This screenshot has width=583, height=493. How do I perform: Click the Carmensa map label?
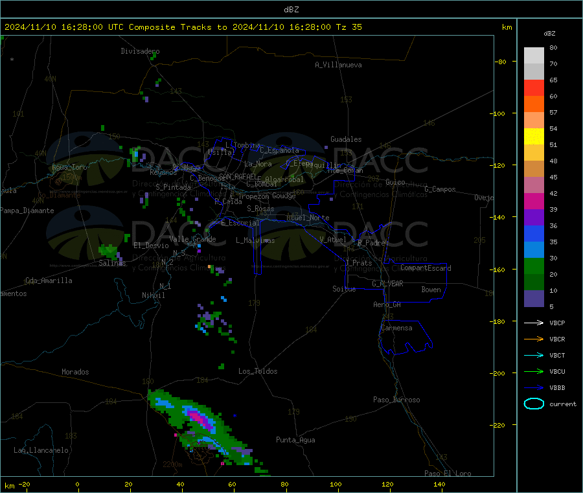pos(396,328)
